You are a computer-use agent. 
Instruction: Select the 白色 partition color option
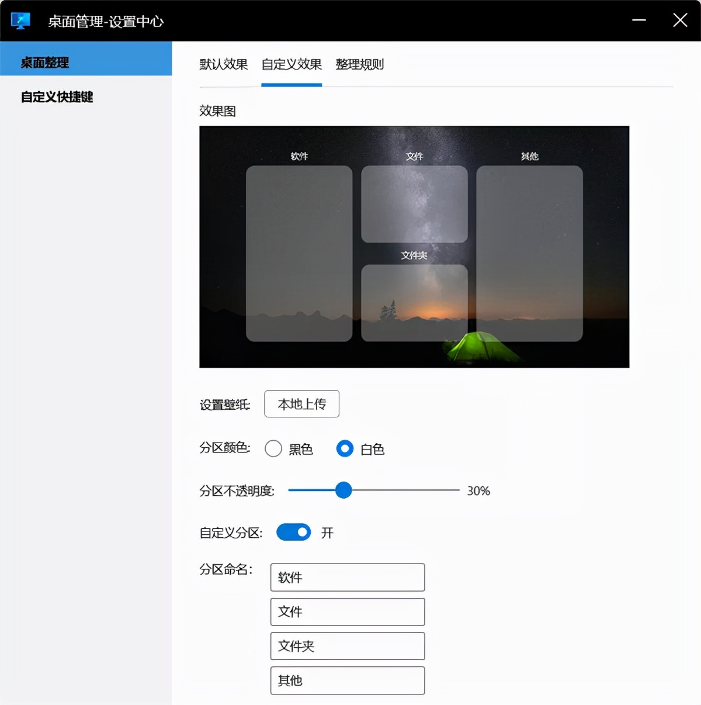(x=345, y=448)
